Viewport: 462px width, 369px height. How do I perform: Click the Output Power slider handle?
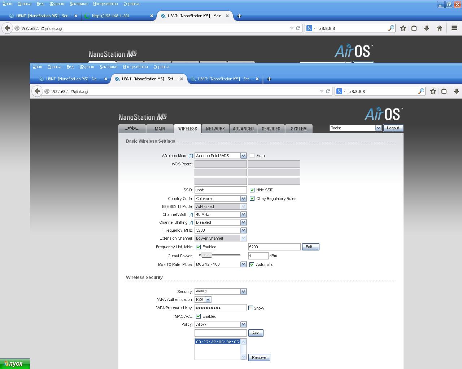click(x=206, y=255)
